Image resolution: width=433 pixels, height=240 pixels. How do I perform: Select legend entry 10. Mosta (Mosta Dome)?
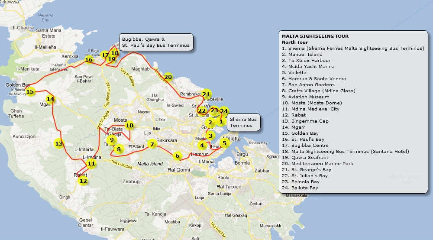point(312,103)
